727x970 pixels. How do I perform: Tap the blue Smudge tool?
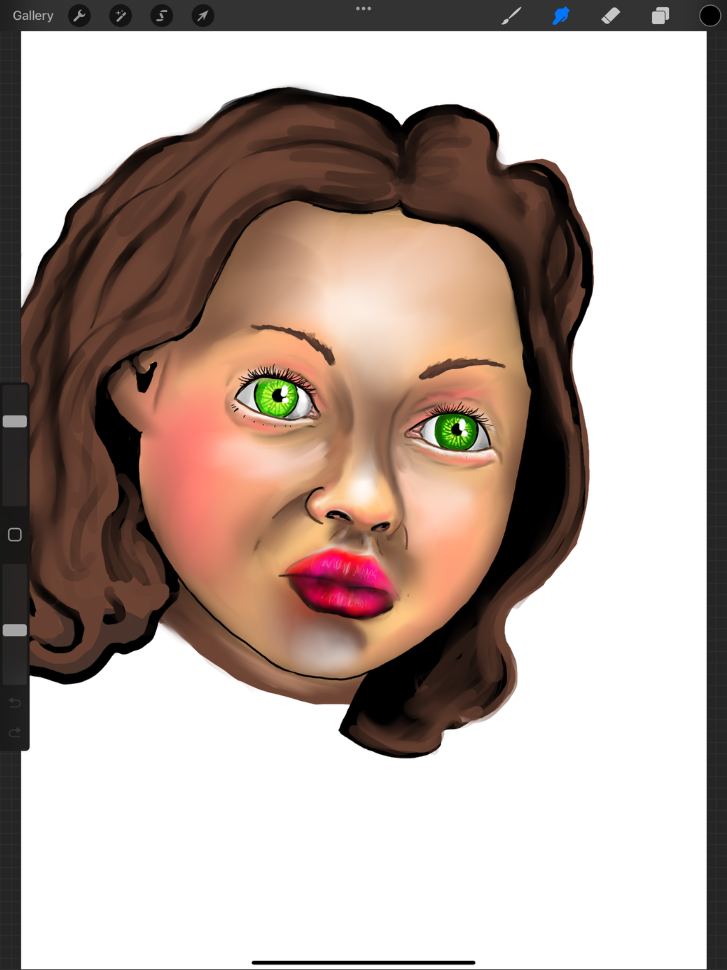click(561, 16)
